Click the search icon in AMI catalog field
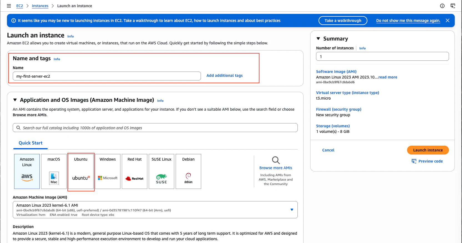Viewport: 462px width, 243px height. (18, 128)
